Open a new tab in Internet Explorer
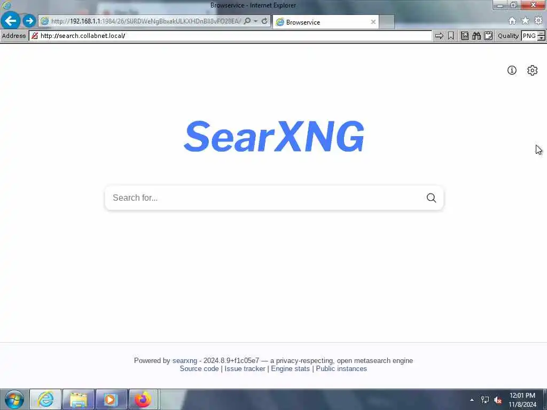The height and width of the screenshot is (410, 547). [387, 22]
